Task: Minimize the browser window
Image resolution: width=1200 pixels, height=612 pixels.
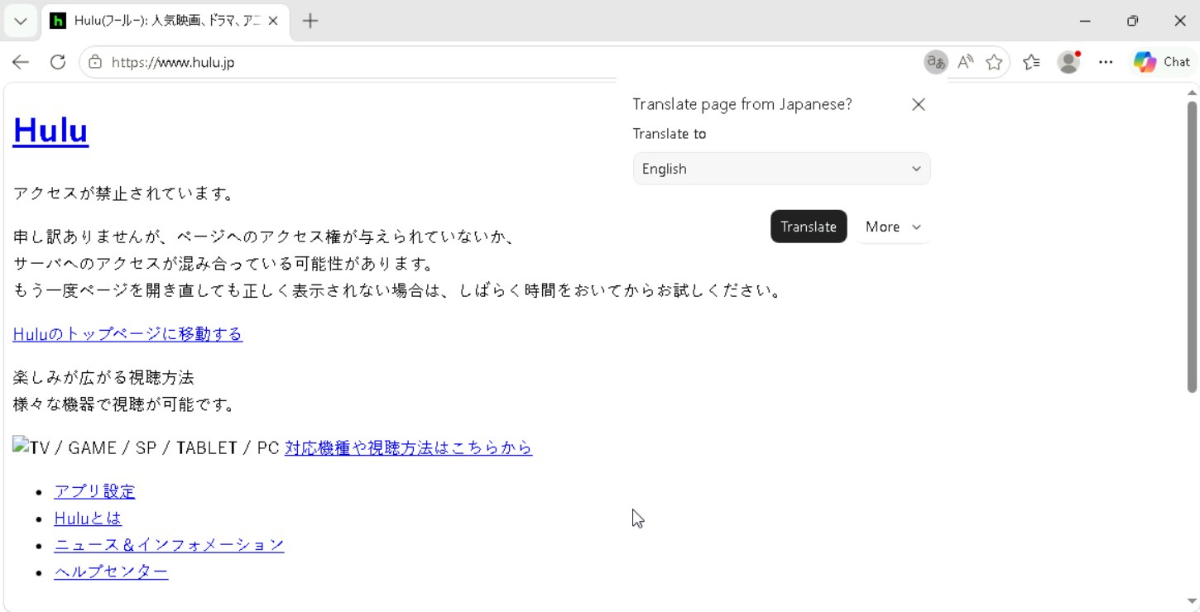Action: [x=1085, y=22]
